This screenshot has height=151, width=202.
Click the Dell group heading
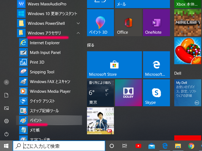178,73
